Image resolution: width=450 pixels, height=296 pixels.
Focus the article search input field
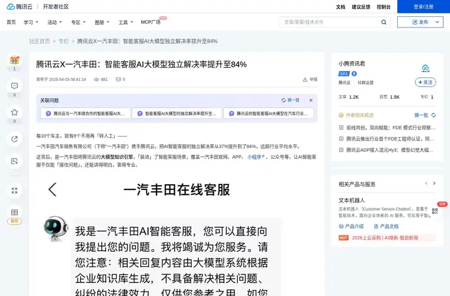pyautogui.click(x=330, y=22)
